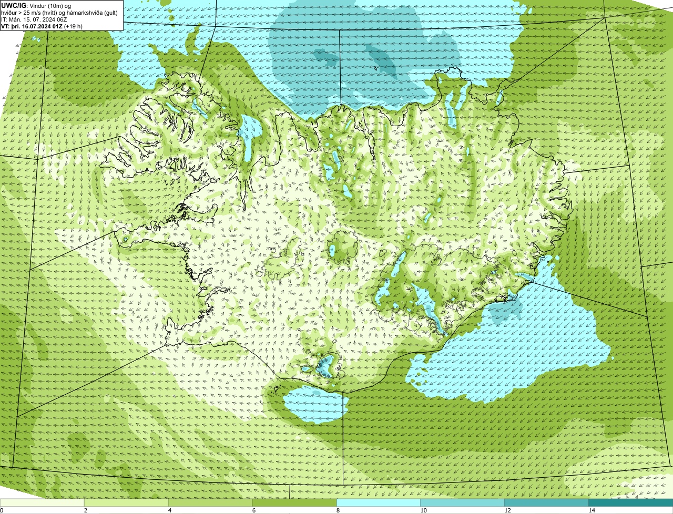Click the "UWC/IG: Vindur (10m) og" title line
This screenshot has height=514, width=673.
36,5
